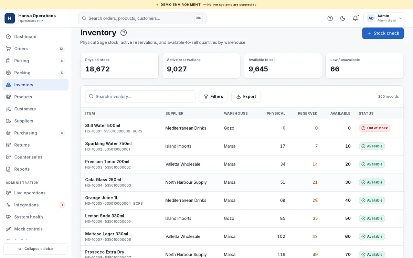Click the Search inventory field
Image resolution: width=413 pixels, height=258 pixels.
[140, 96]
